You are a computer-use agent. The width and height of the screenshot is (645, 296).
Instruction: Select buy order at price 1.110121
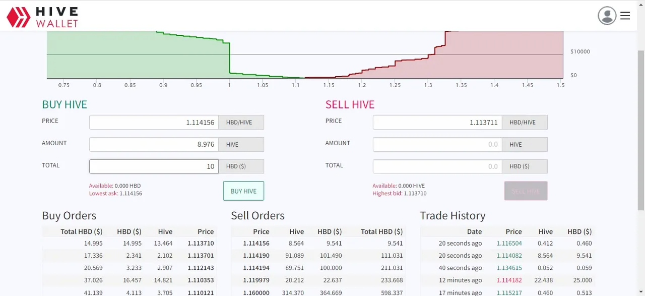coord(129,292)
